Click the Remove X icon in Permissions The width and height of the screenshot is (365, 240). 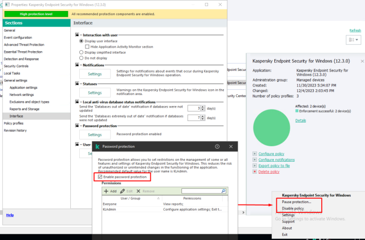point(139,191)
